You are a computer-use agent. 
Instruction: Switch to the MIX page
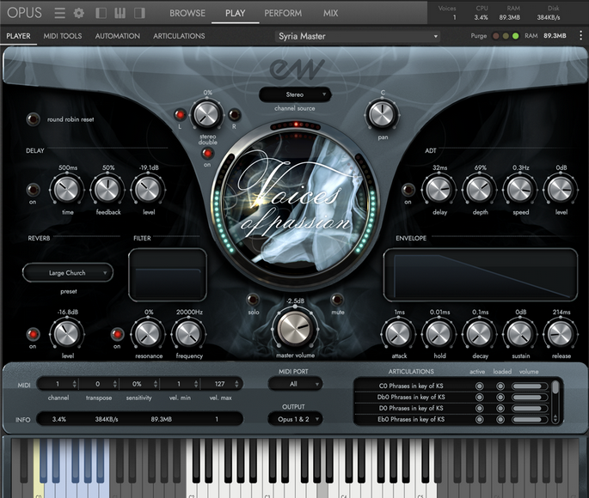click(x=330, y=13)
